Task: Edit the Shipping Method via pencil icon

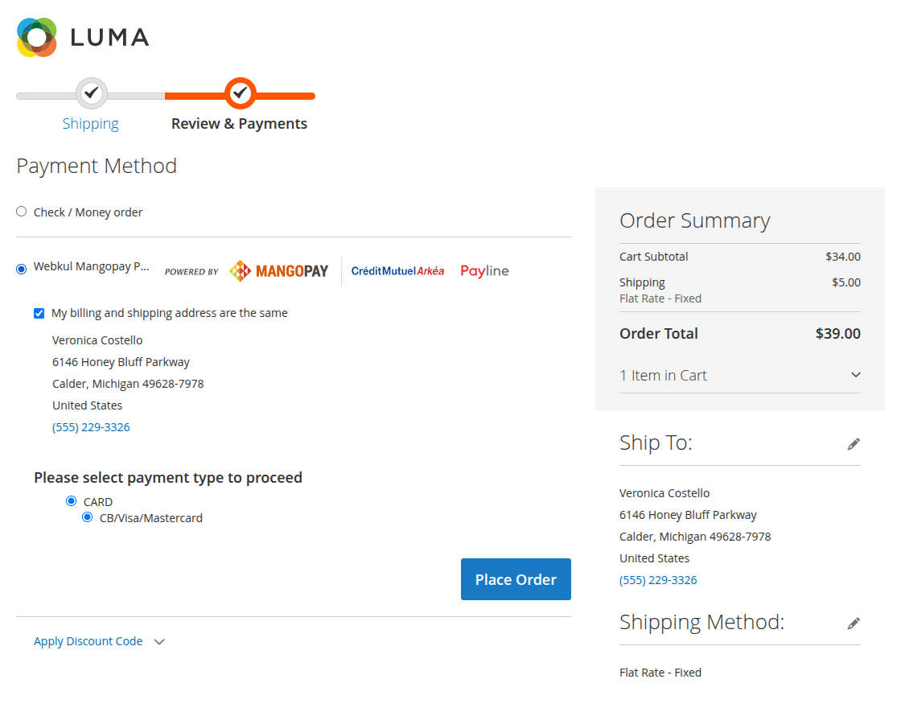Action: (x=853, y=623)
